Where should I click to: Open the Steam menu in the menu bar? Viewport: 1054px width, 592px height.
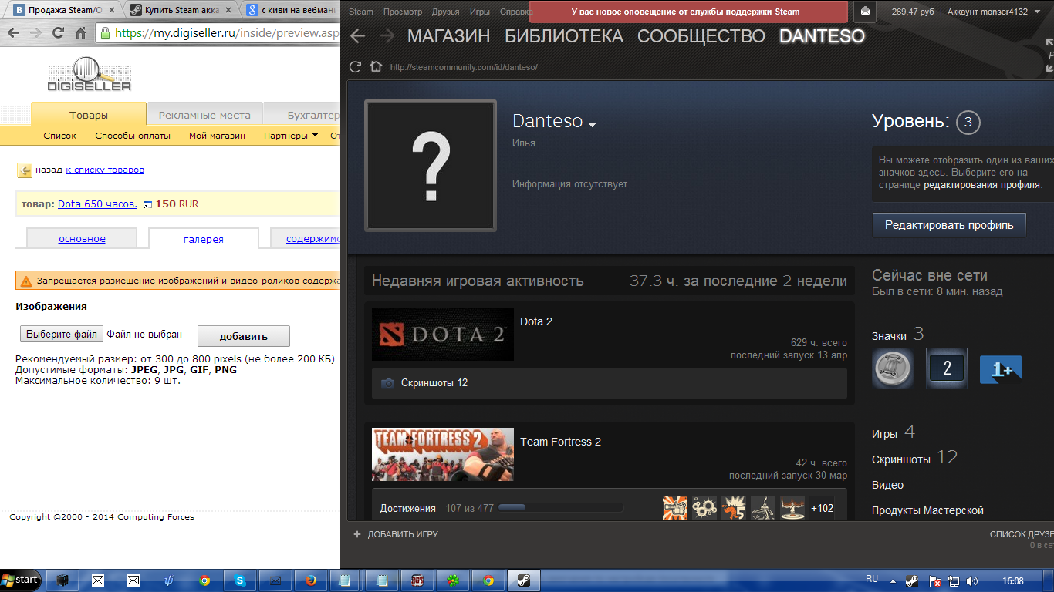point(361,12)
